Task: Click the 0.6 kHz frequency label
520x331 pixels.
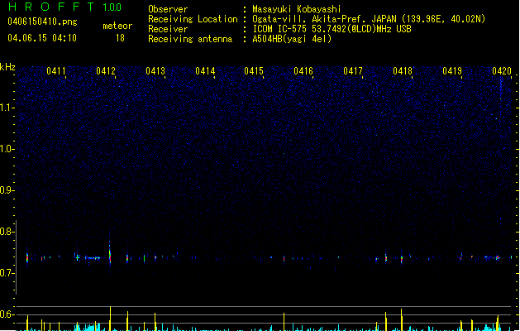Action: pyautogui.click(x=7, y=314)
